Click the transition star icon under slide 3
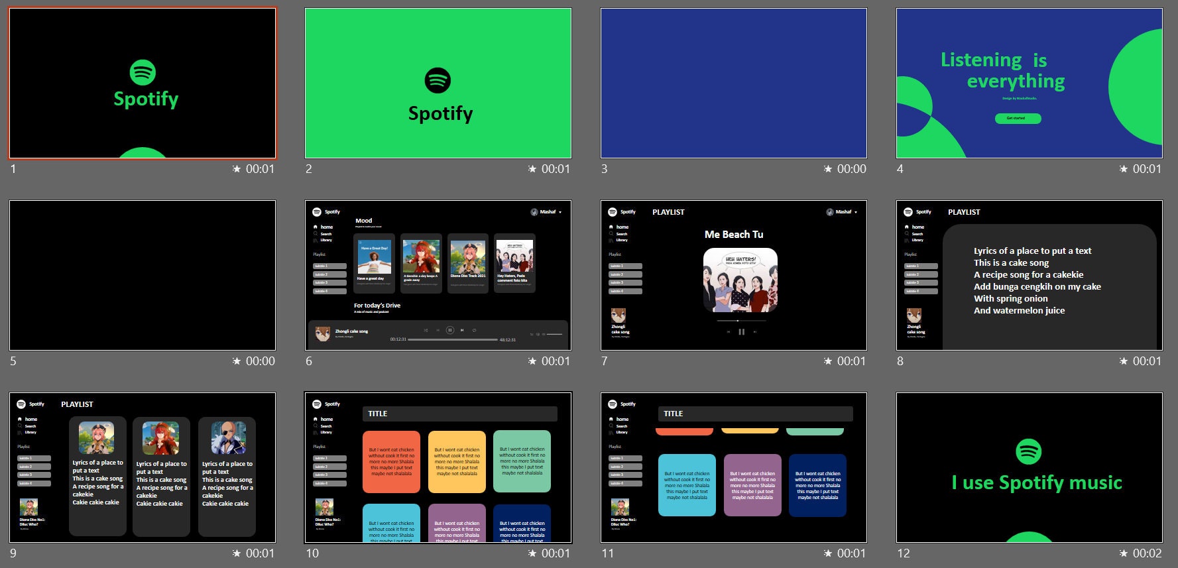1178x568 pixels. 828,169
